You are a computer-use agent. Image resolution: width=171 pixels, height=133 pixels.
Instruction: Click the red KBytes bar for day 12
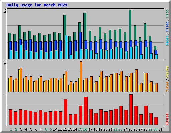pyautogui.click(x=65, y=112)
